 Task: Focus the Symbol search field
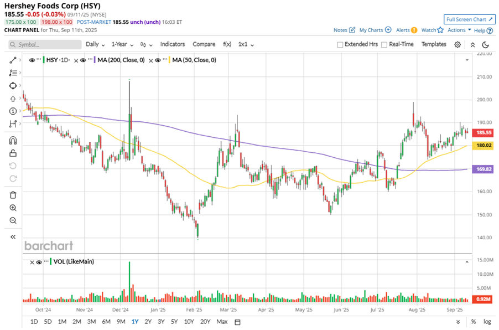[x=45, y=45]
